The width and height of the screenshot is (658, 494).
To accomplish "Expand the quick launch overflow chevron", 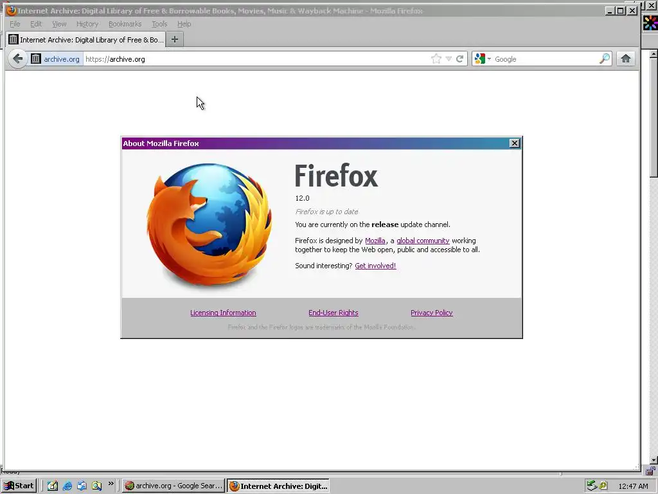I will [111, 484].
